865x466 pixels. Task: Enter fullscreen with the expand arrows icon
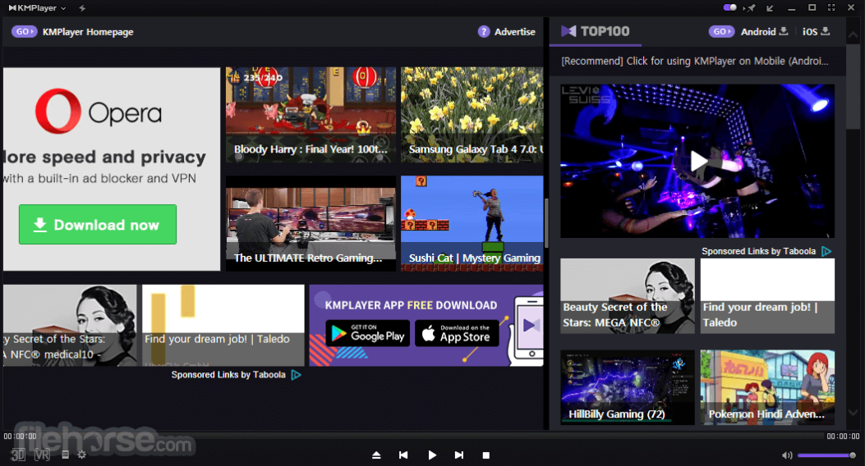(x=831, y=7)
